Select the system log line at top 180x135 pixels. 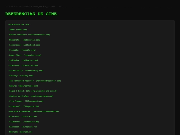pyautogui.click(x=34, y=7)
